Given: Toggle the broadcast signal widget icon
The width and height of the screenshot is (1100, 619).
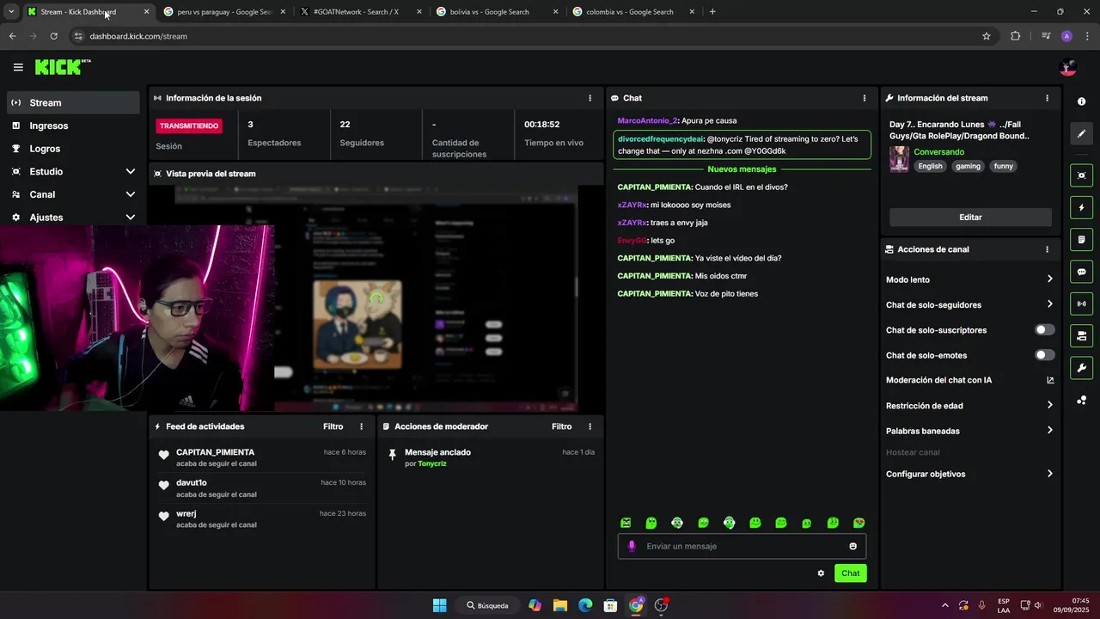Looking at the screenshot, I should 1081,303.
